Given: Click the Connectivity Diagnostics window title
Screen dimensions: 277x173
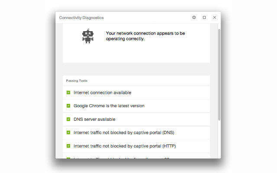Looking at the screenshot, I should tap(81, 18).
